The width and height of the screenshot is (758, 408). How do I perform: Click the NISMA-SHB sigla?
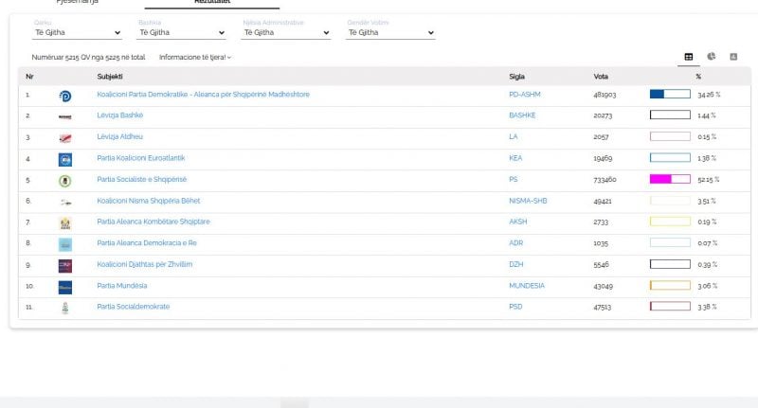coord(528,201)
